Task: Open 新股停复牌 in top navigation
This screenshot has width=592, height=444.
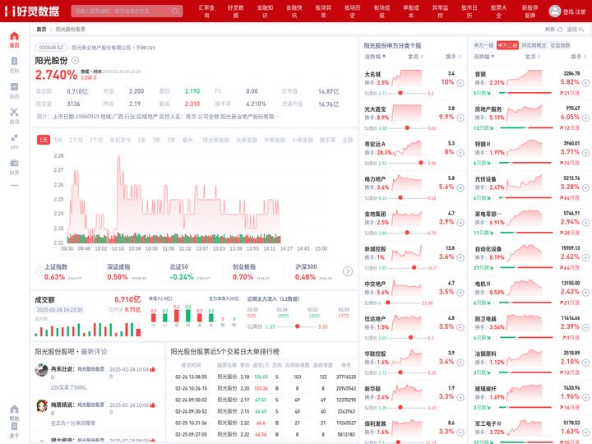Action: click(530, 12)
